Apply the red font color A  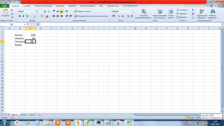click(47, 16)
